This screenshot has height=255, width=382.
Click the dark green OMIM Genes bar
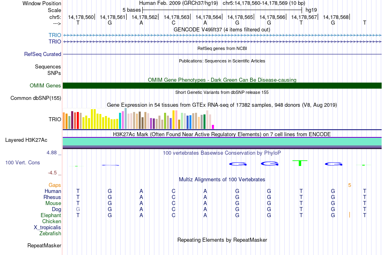click(x=222, y=86)
